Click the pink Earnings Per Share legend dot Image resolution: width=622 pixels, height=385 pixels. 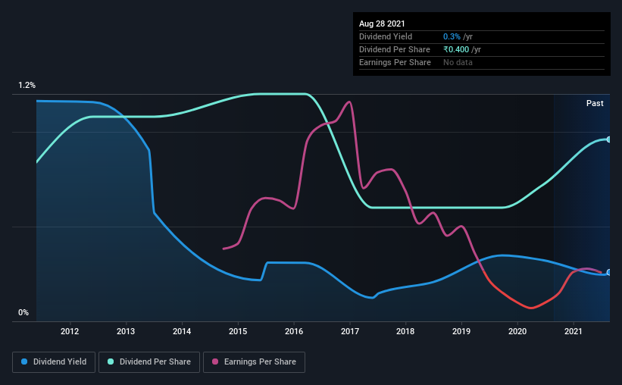215,362
